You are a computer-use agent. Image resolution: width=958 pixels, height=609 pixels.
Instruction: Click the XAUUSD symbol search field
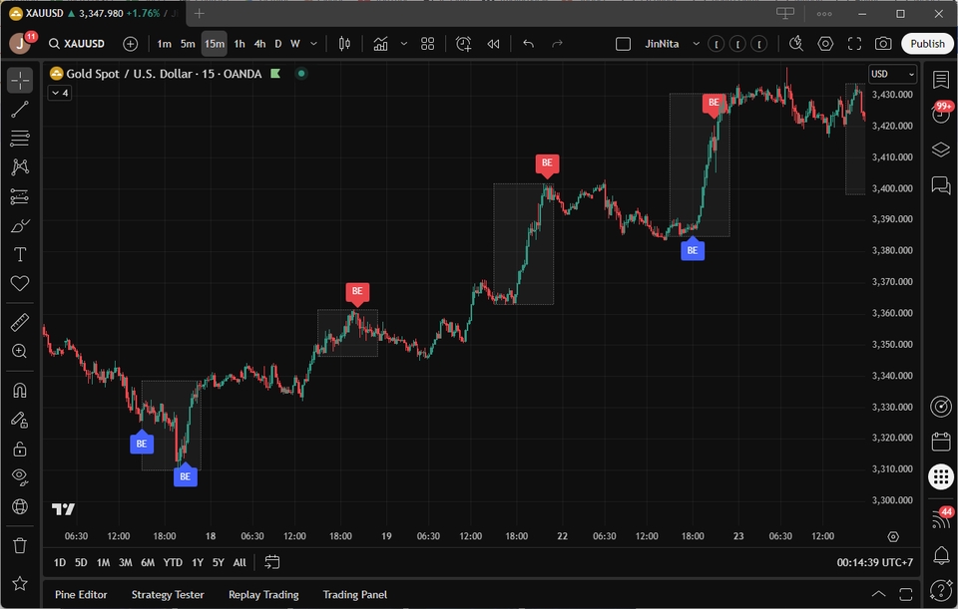coord(83,44)
